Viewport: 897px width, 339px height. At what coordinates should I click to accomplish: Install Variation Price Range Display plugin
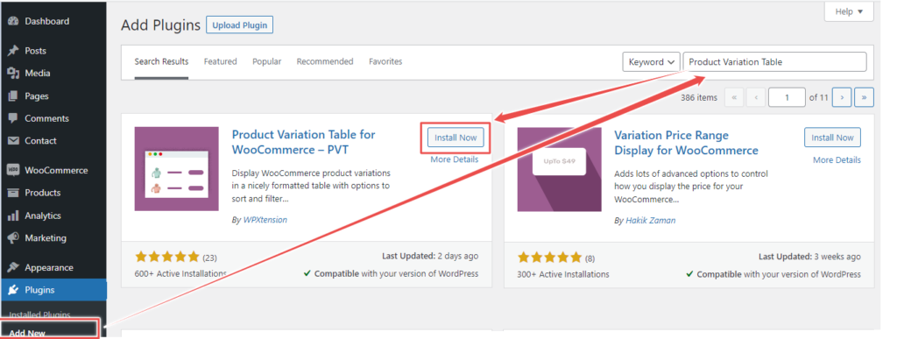[x=832, y=138]
